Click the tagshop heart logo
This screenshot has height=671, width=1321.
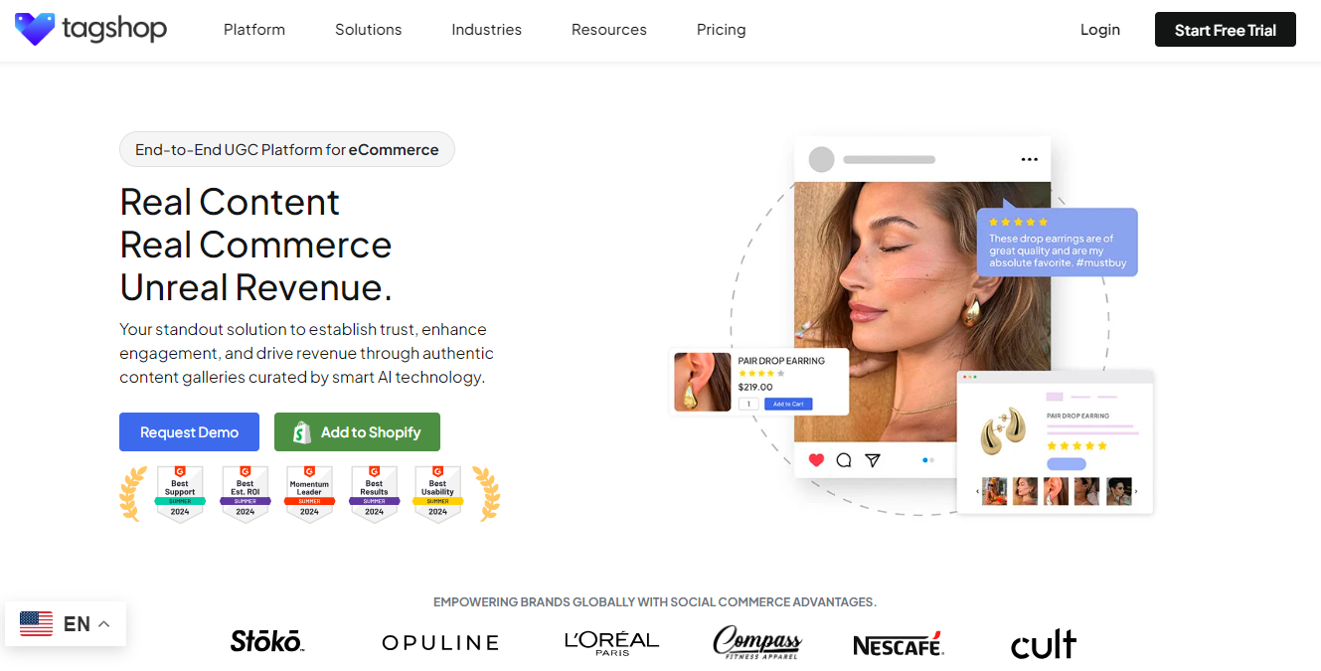tap(35, 30)
